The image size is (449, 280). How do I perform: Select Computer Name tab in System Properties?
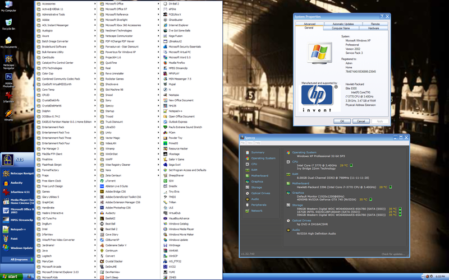tap(341, 29)
